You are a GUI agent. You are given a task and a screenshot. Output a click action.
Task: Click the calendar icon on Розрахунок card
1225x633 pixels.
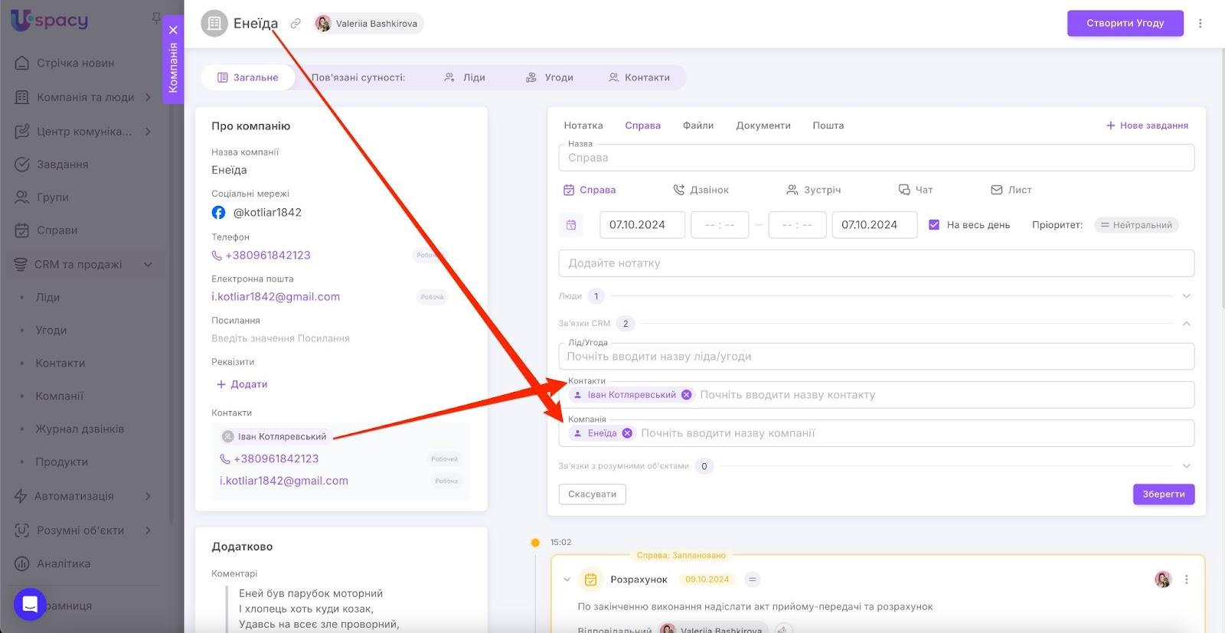point(591,579)
